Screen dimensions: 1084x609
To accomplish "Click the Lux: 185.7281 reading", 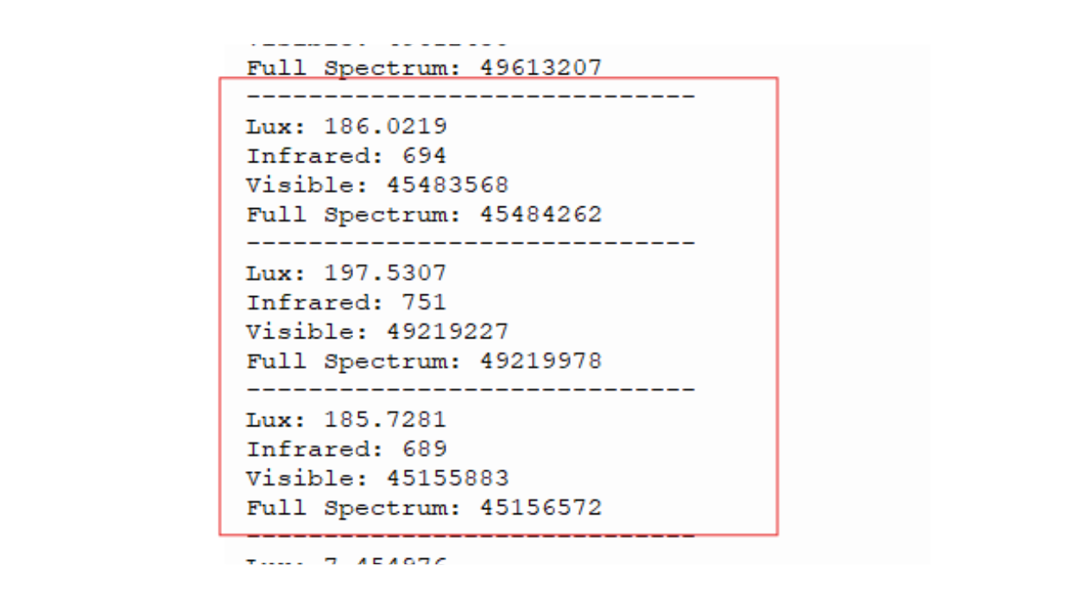I will (x=346, y=420).
